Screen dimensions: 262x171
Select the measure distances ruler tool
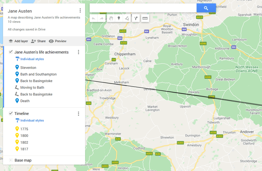click(145, 18)
